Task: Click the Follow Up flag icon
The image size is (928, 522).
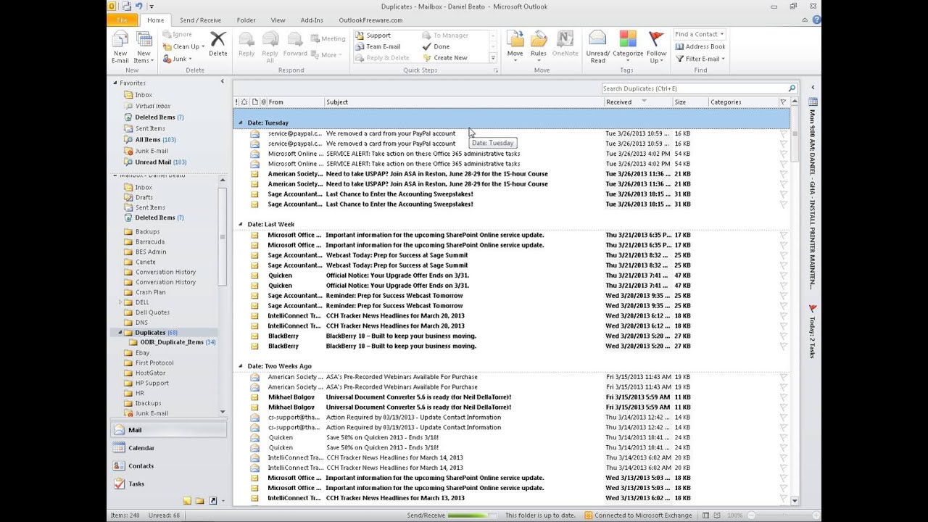Action: (x=656, y=39)
